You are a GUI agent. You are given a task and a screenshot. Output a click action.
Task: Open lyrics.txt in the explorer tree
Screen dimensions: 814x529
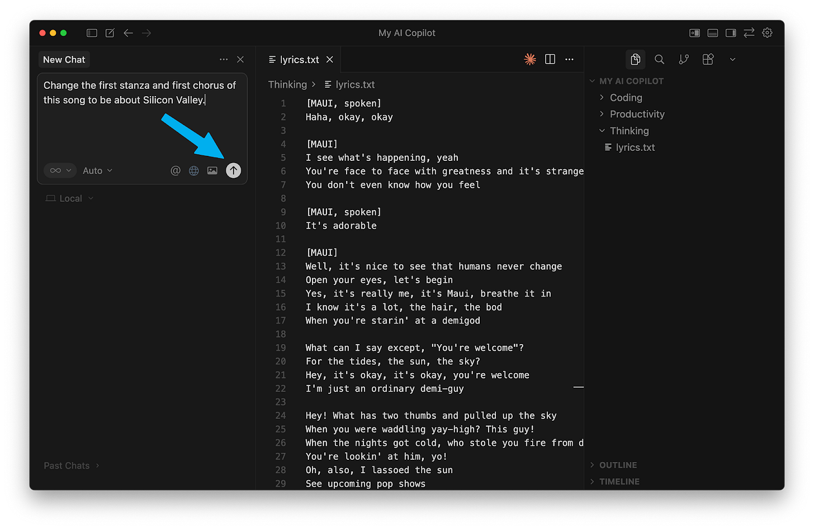coord(635,147)
